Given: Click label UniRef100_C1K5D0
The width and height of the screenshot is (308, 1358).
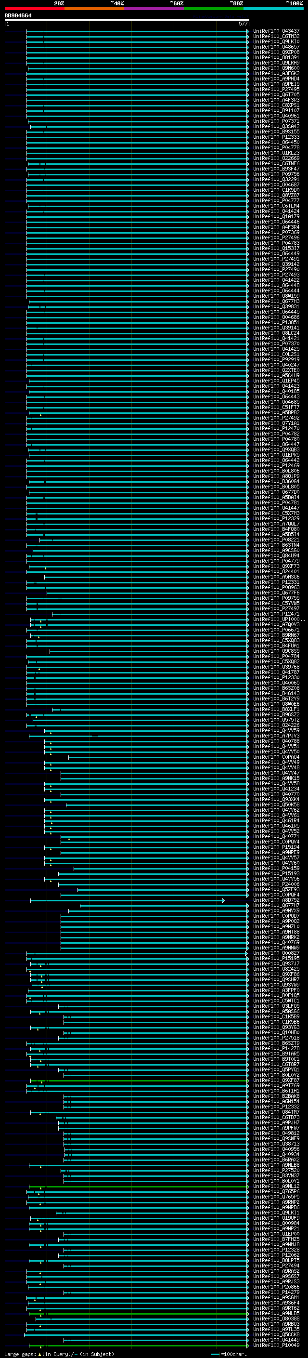Looking at the screenshot, I should [x=276, y=190].
